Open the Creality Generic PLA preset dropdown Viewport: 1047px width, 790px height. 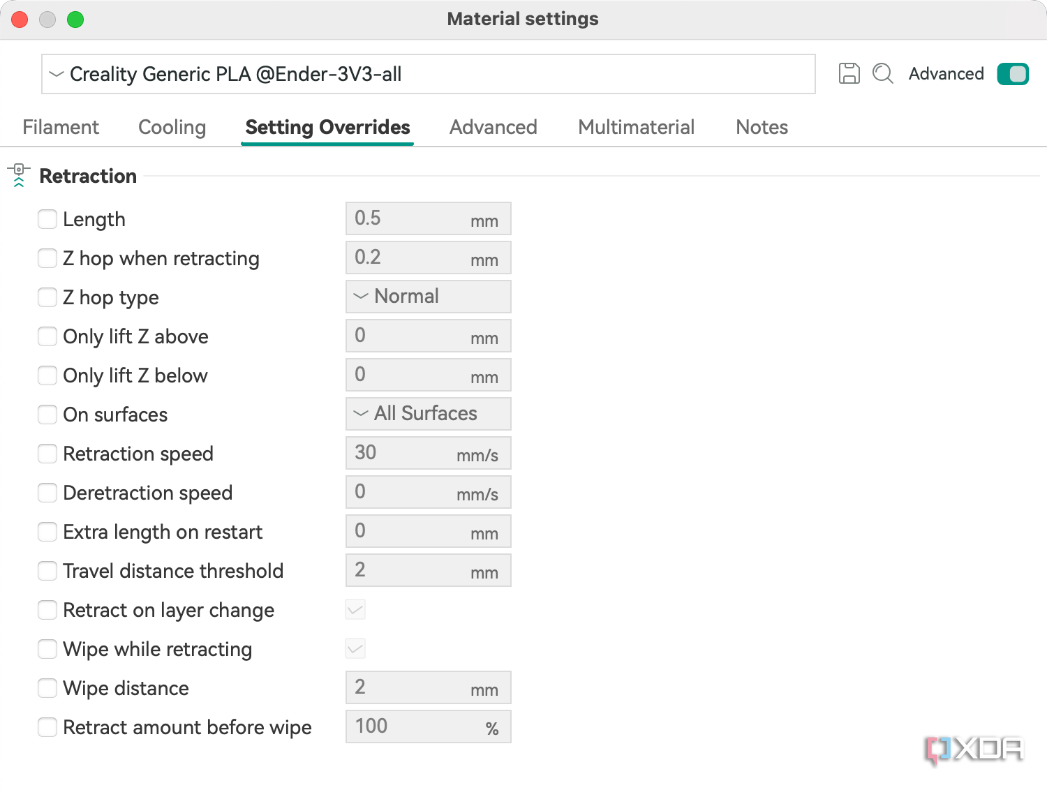pos(429,74)
